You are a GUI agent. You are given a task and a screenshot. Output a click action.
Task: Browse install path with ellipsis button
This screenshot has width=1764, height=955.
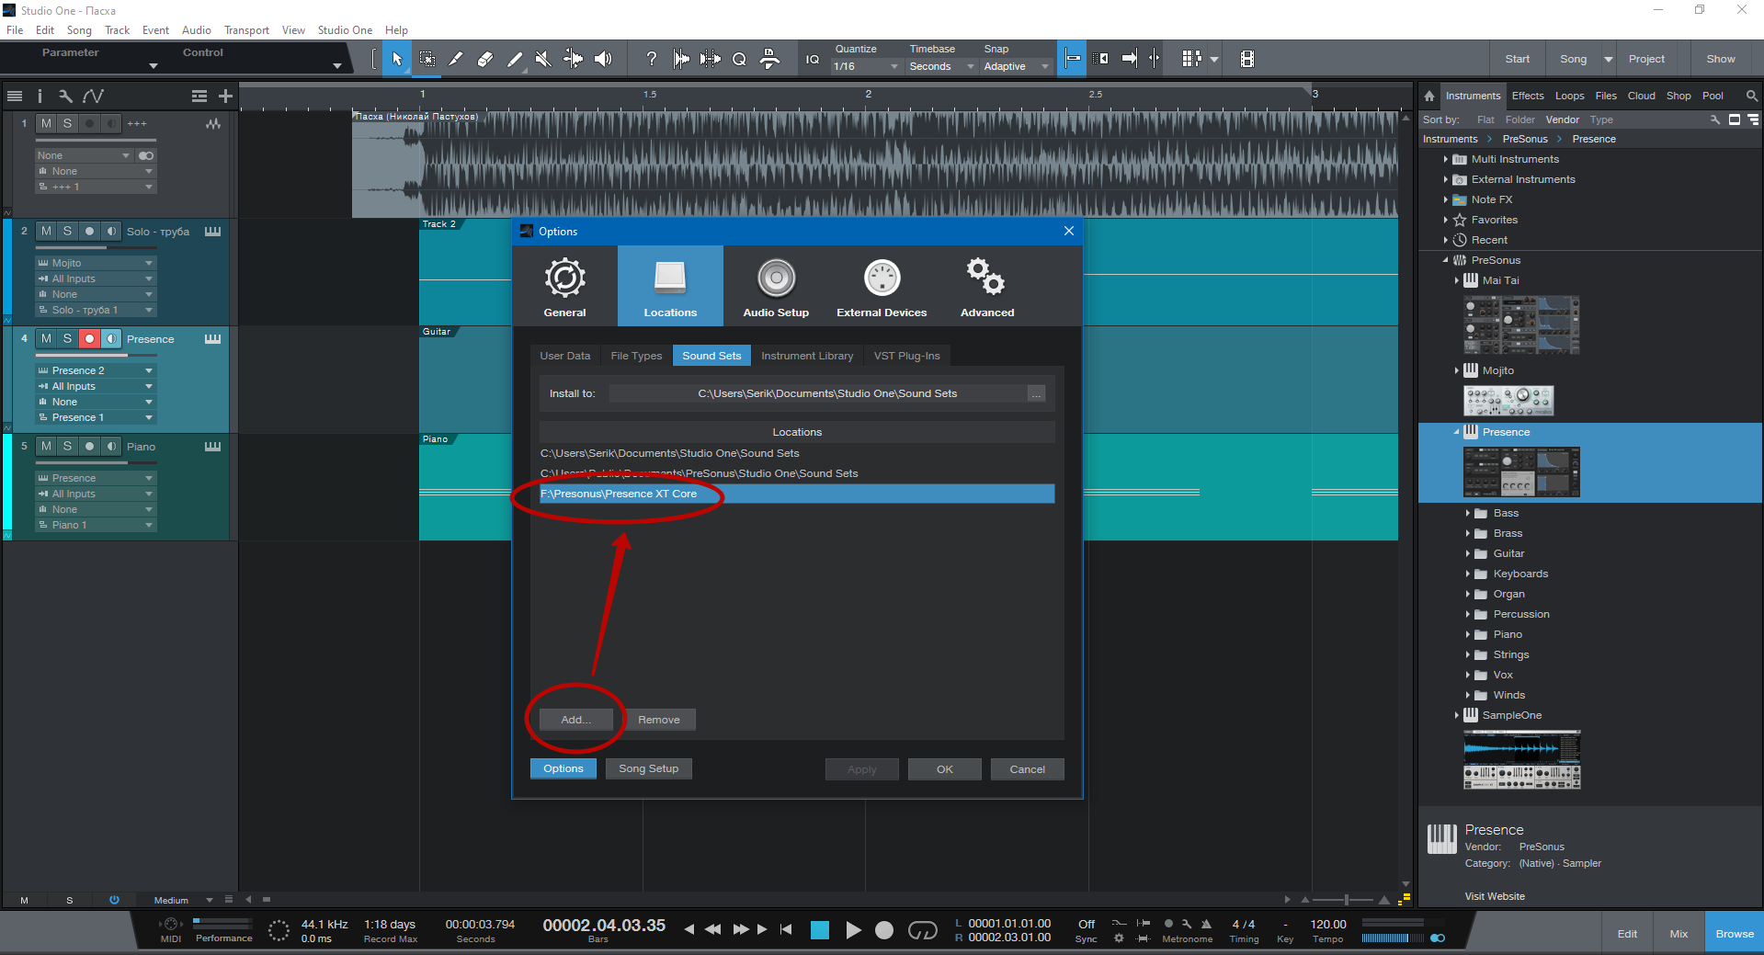click(x=1036, y=393)
